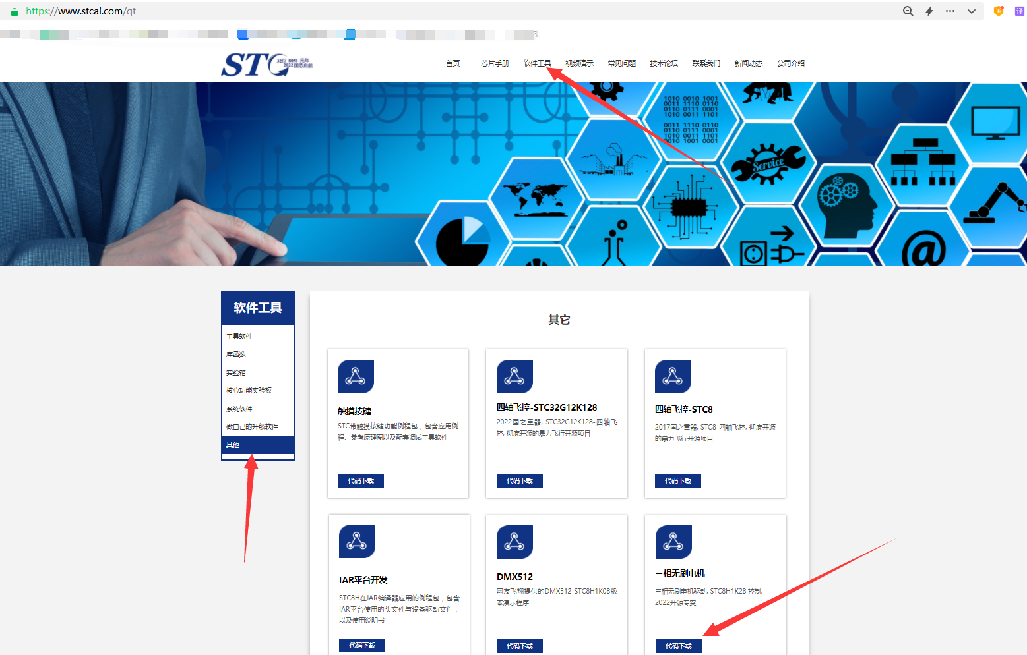
Task: Open the three-dots menu in address bar
Action: (x=950, y=11)
